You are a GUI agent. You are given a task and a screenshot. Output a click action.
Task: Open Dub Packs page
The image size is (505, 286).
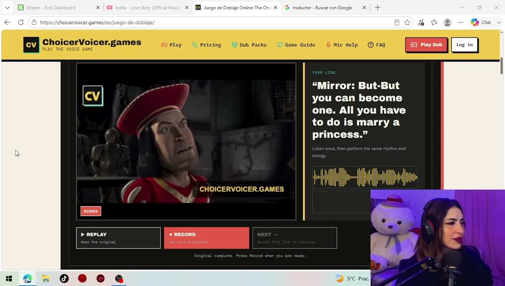[x=249, y=45]
